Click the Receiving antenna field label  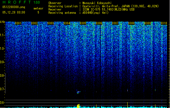tap(62, 13)
